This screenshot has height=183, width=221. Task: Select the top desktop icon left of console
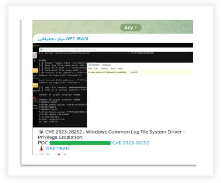click(35, 55)
